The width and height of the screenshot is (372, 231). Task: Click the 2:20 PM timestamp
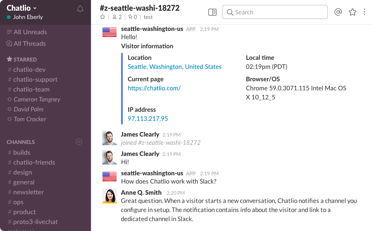pos(176,193)
